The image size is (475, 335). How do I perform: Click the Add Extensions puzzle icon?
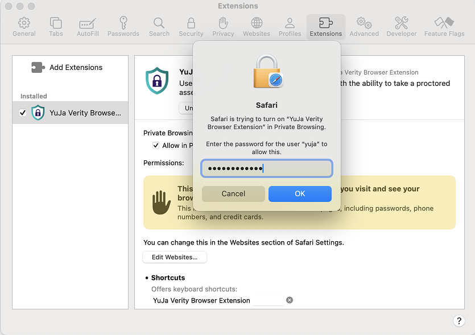38,67
